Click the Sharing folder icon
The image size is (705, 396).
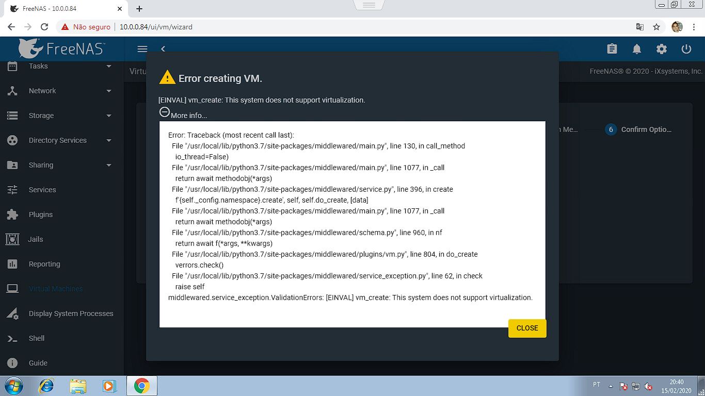point(12,165)
